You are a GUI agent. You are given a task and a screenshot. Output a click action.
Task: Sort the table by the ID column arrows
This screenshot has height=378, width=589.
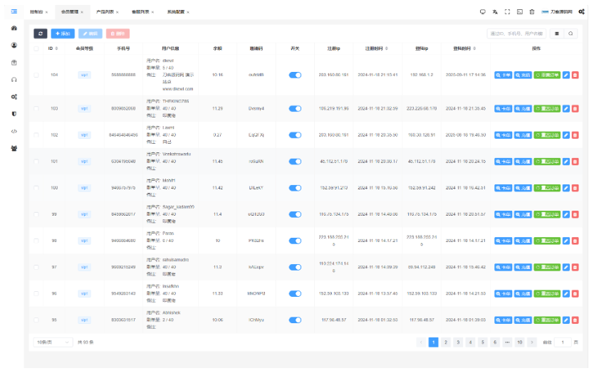tap(57, 48)
